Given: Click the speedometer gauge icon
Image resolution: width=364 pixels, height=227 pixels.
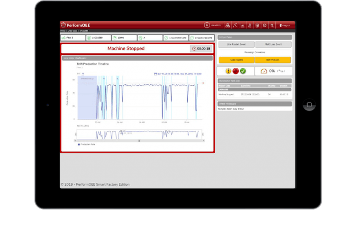Looking at the screenshot, I should 264,71.
